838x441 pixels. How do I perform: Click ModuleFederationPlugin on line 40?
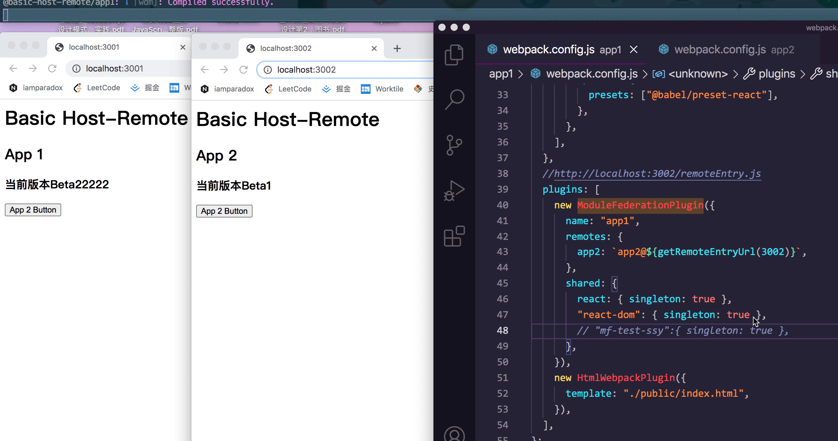pyautogui.click(x=640, y=205)
